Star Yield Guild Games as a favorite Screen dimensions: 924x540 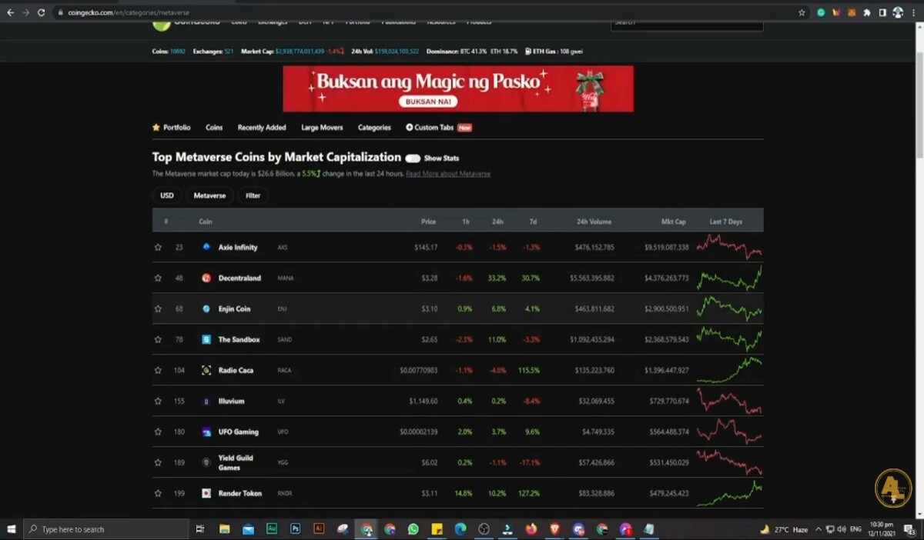pyautogui.click(x=158, y=462)
